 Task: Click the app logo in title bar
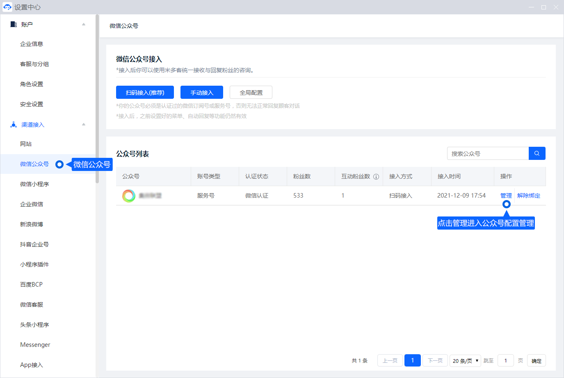[x=7, y=7]
